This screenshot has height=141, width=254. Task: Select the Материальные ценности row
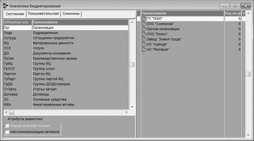[66, 43]
